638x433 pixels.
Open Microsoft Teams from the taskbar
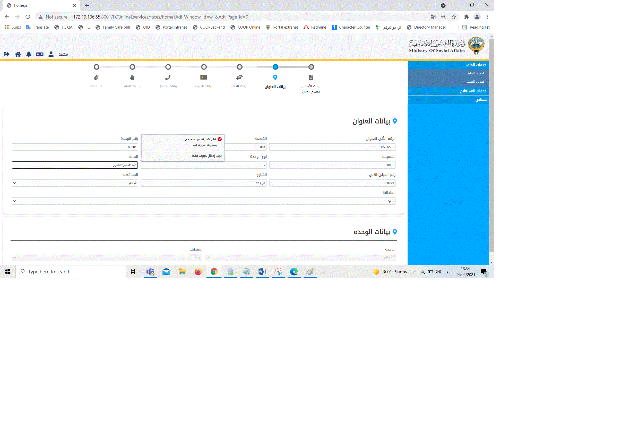point(150,272)
